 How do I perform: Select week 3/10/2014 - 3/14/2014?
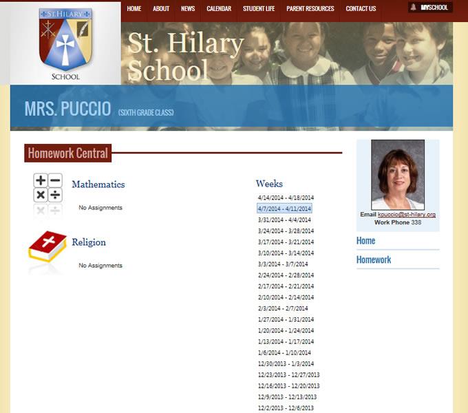click(286, 253)
